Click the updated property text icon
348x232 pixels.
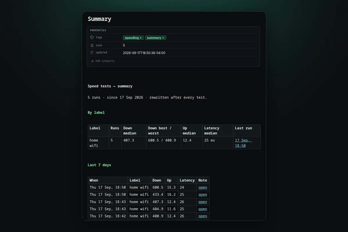tap(92, 52)
